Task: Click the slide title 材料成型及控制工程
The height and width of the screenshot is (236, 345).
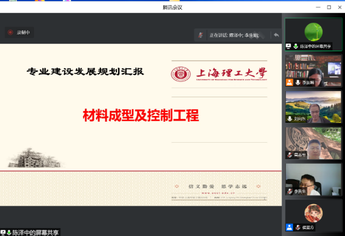Action: tap(140, 115)
